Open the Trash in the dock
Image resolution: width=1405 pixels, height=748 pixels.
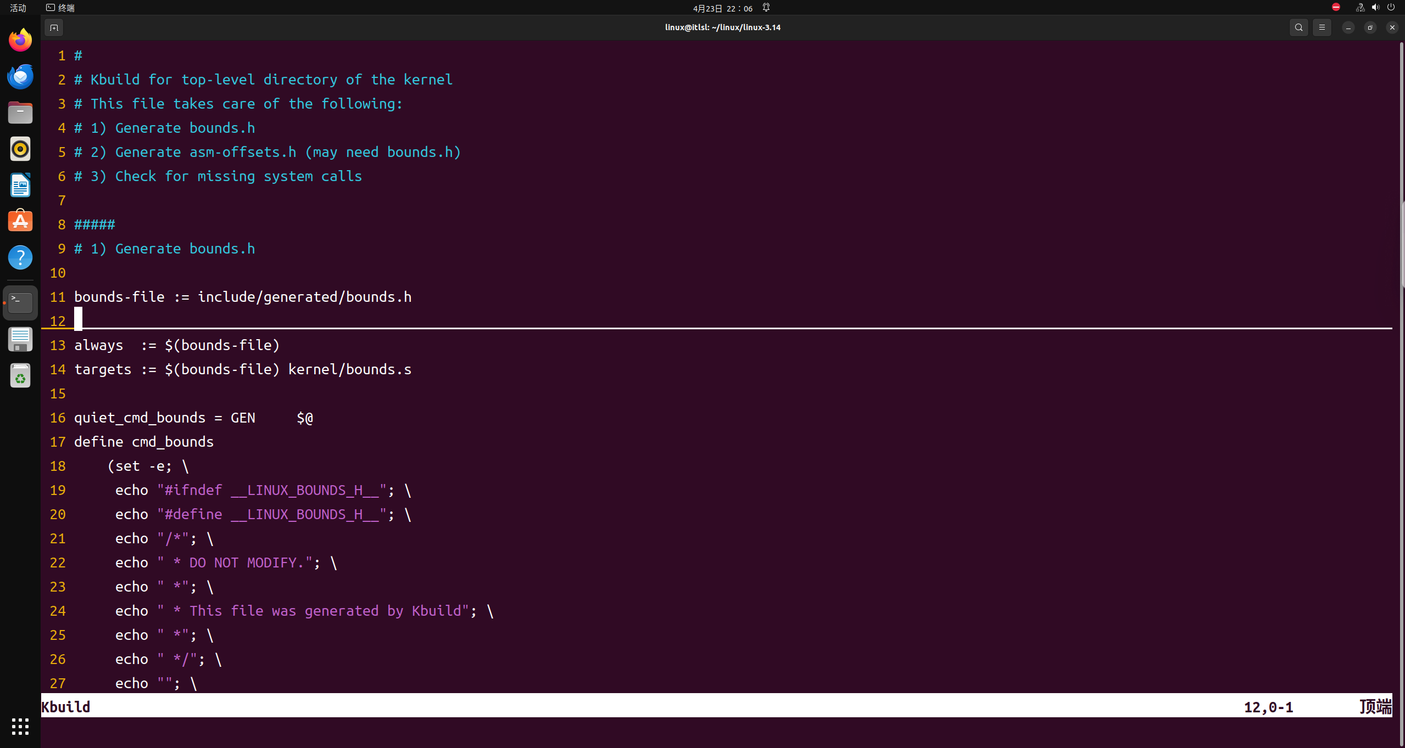[20, 376]
